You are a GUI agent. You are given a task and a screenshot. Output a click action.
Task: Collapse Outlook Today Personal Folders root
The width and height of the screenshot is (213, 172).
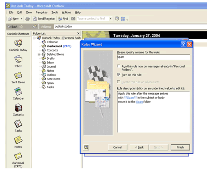(34, 38)
